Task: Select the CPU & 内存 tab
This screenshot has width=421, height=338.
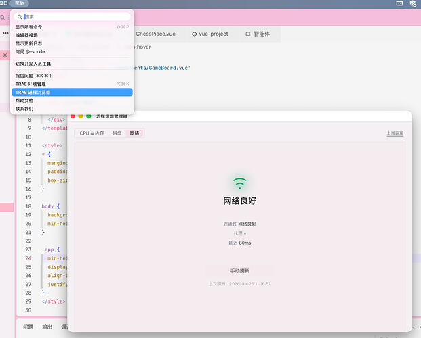Action: tap(92, 133)
